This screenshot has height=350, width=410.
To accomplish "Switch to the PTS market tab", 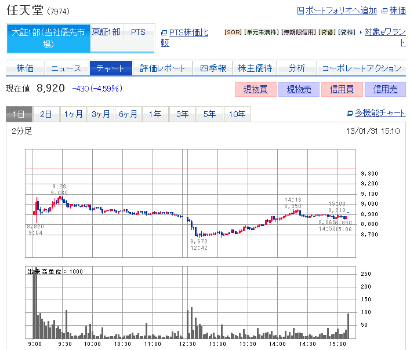I will 138,32.
